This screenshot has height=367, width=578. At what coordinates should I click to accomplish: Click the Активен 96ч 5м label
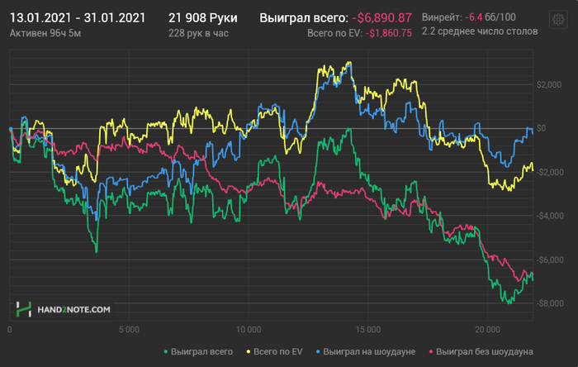click(44, 32)
